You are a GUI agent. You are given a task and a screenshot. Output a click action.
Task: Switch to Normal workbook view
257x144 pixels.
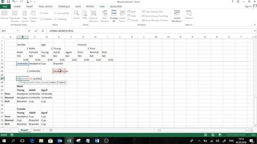(4, 15)
